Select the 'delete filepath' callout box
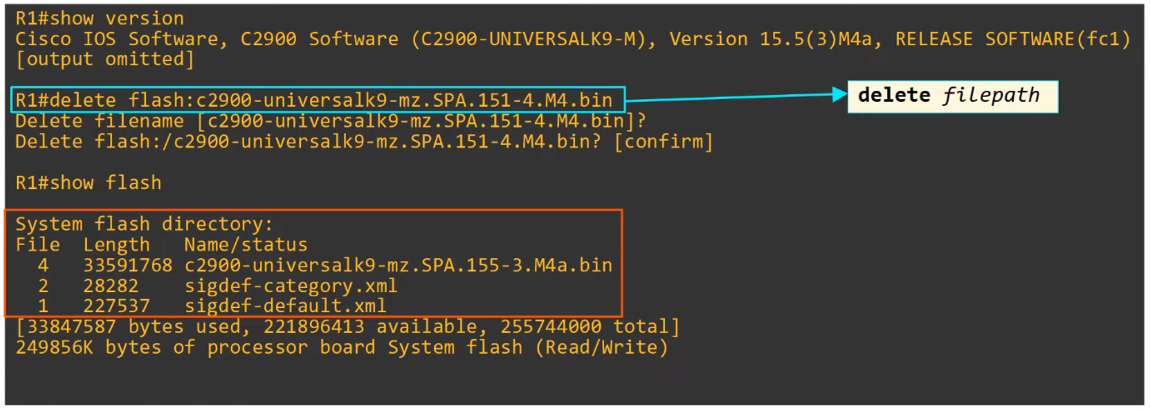Viewport: 1150px width, 410px height. pos(952,96)
